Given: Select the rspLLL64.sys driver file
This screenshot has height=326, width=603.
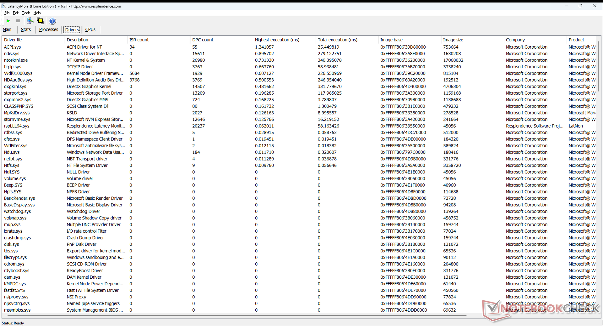Looking at the screenshot, I should pyautogui.click(x=17, y=126).
